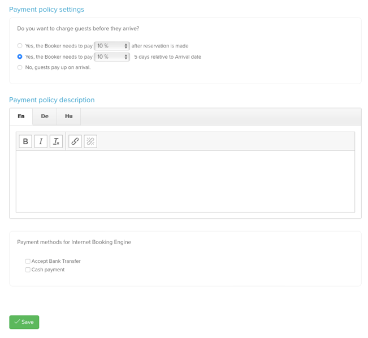
Task: Choose 'No, guests pay up on arrival'
Action: point(20,67)
